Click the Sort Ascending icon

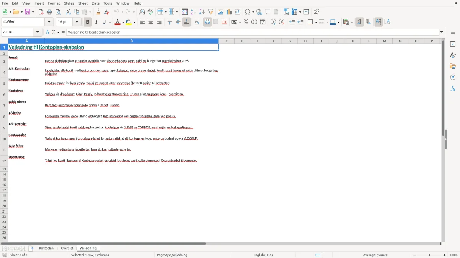click(x=194, y=12)
